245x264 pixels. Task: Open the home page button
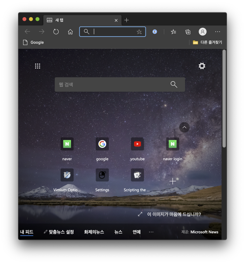click(x=70, y=32)
